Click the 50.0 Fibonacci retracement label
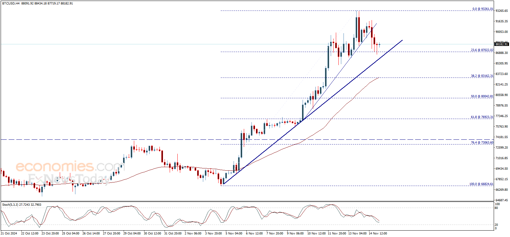This screenshot has width=510, height=237. tap(482, 96)
